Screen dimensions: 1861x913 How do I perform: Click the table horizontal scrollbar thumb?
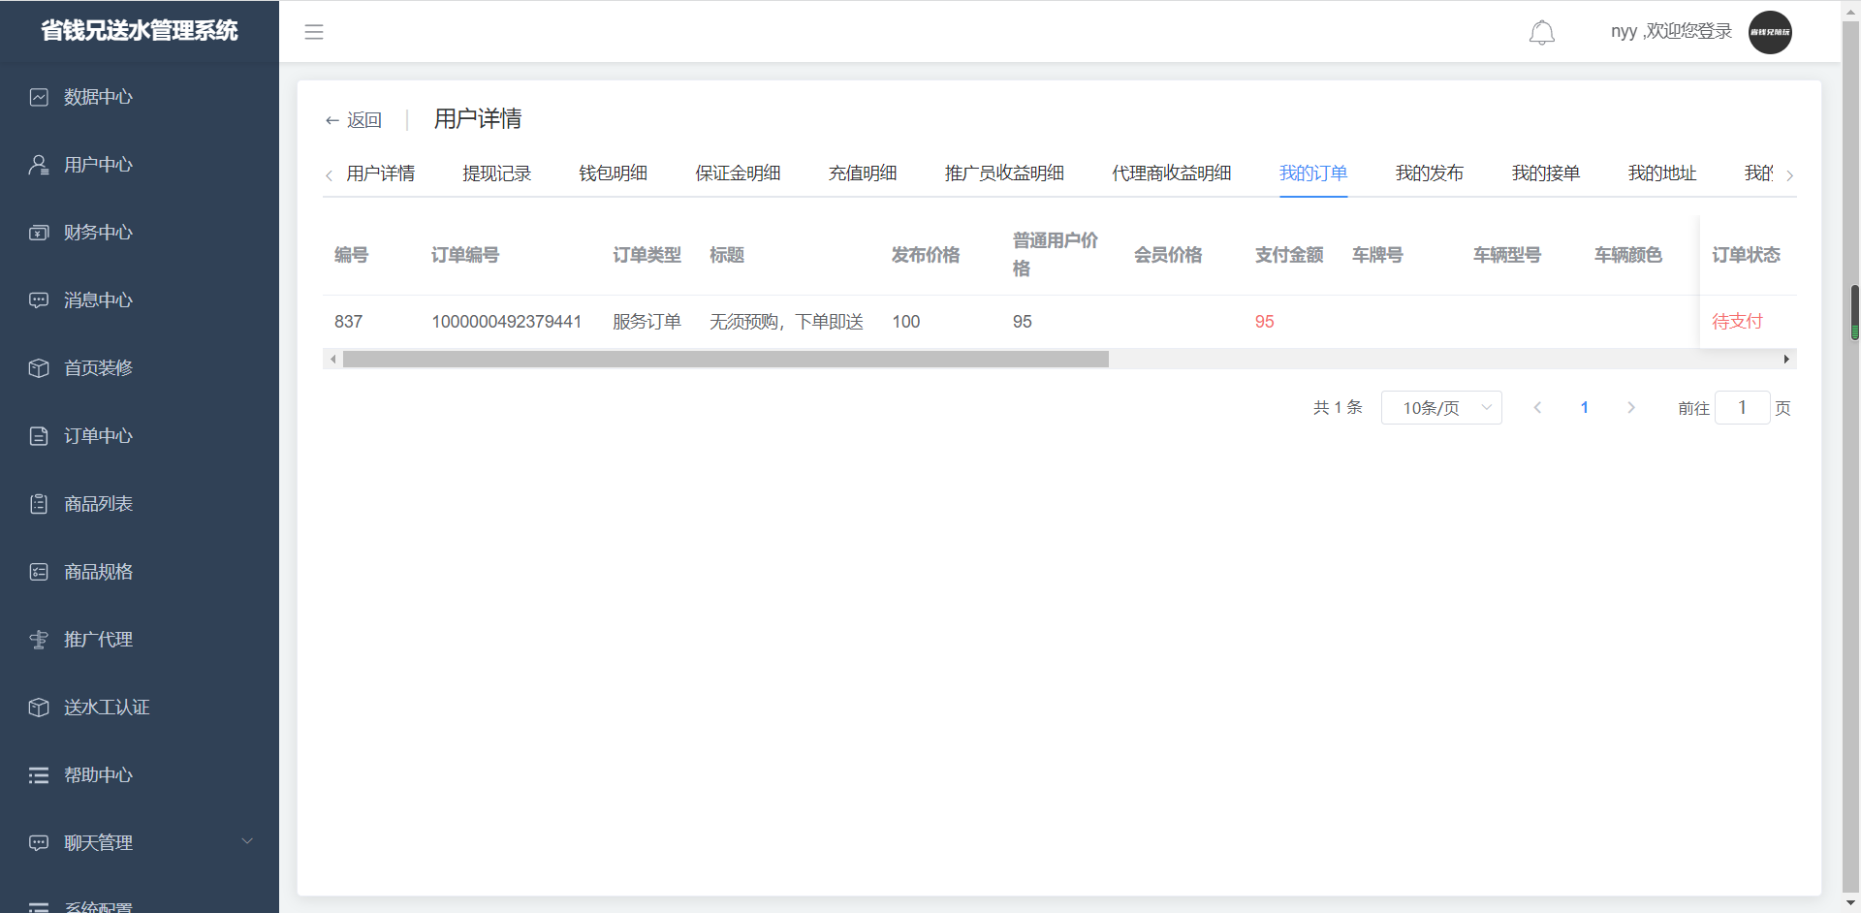tap(725, 360)
